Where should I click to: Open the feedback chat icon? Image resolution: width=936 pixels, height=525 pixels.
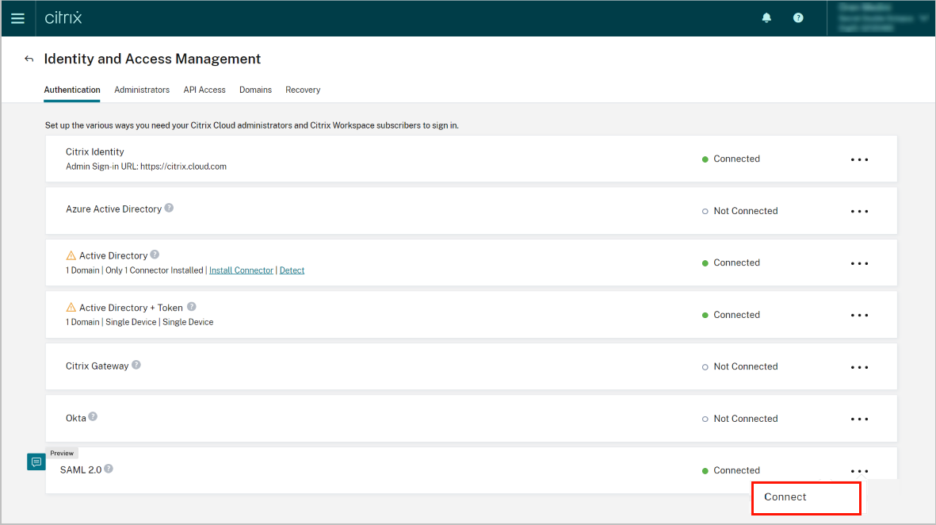(36, 462)
